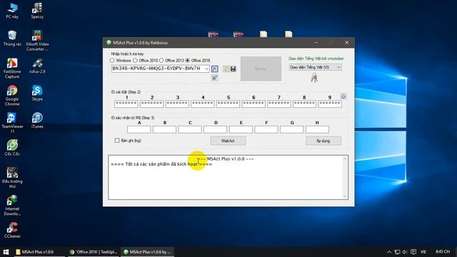Open Xilisoft Video Converter shortcut
The image size is (457, 257).
[37, 41]
